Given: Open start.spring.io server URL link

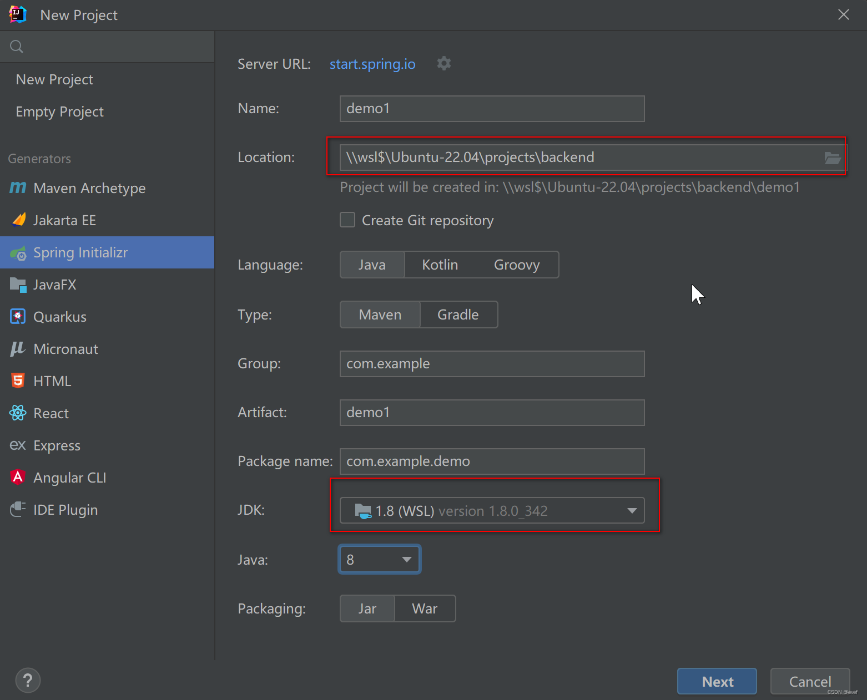Looking at the screenshot, I should tap(372, 64).
